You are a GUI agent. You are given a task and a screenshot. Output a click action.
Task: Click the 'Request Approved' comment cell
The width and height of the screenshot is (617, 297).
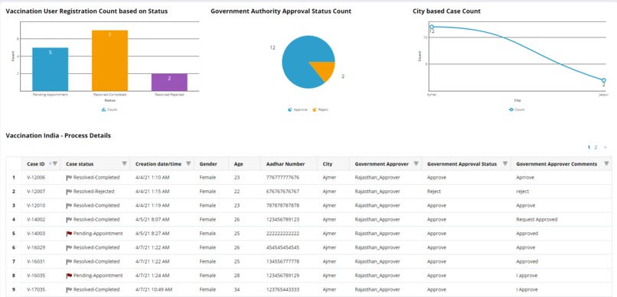(537, 219)
